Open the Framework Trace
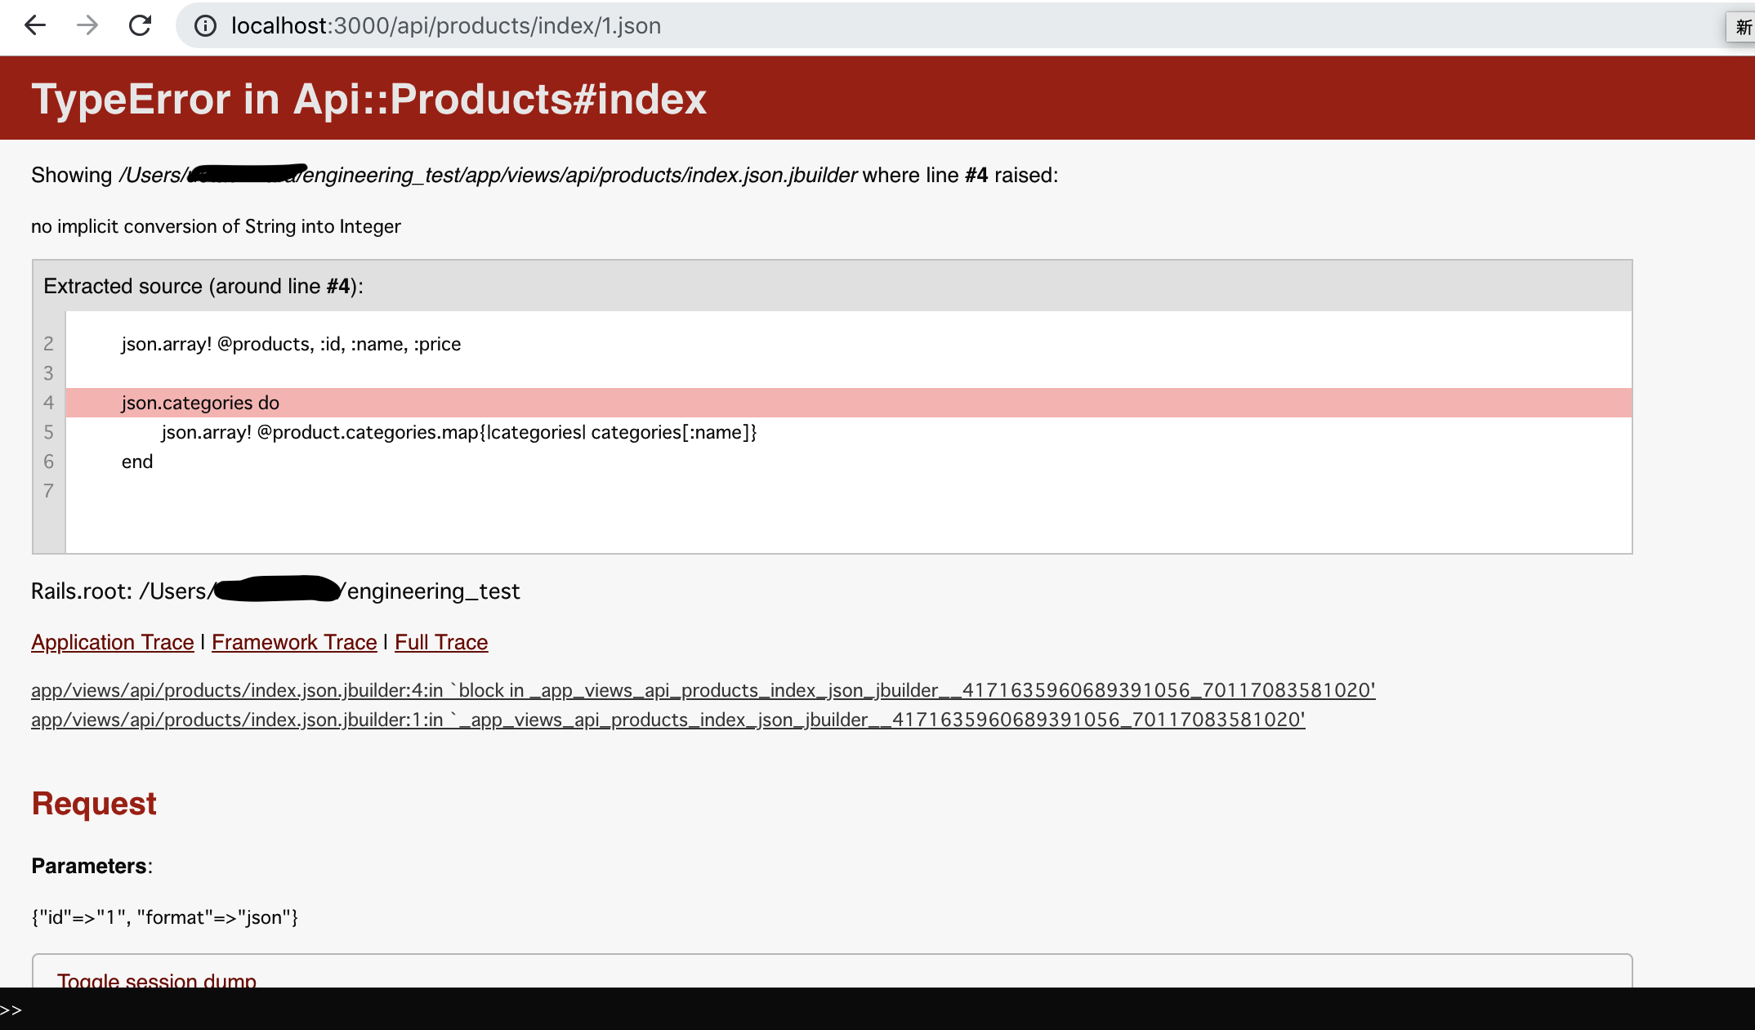Screen dimensions: 1755x1030 click(294, 642)
